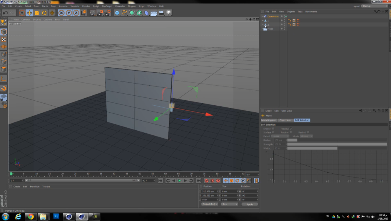
Task: Open the Bend deformer objects icon
Action: point(146,13)
